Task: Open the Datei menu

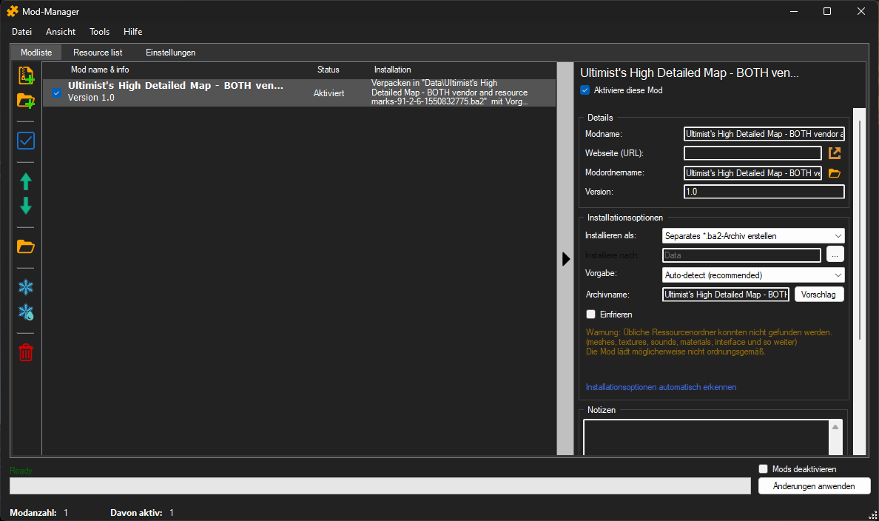Action: coord(22,32)
